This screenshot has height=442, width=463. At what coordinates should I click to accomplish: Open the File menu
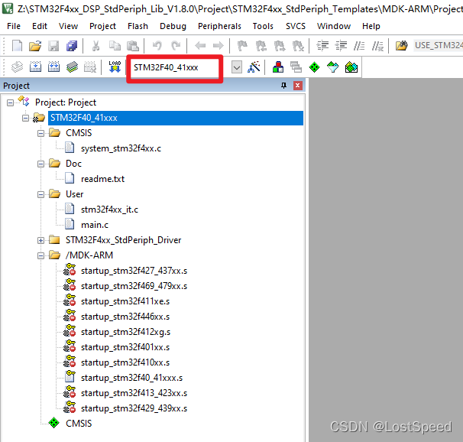point(14,26)
